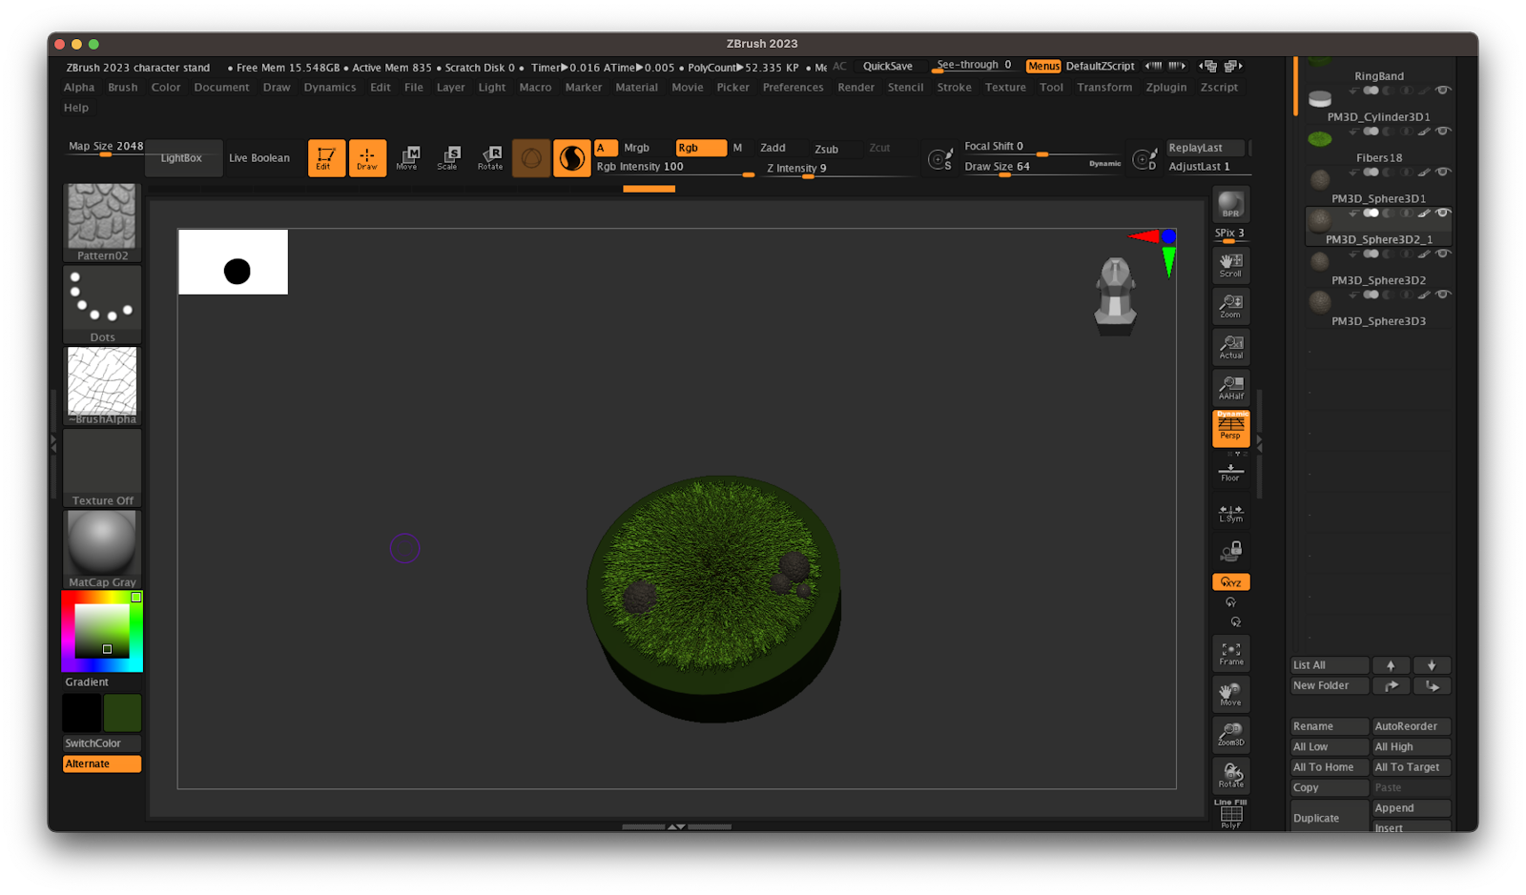Toggle the Rgb paint mode
The image size is (1526, 895).
(701, 148)
